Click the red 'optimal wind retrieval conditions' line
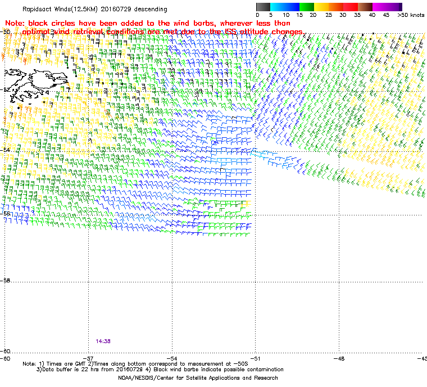 coord(163,32)
